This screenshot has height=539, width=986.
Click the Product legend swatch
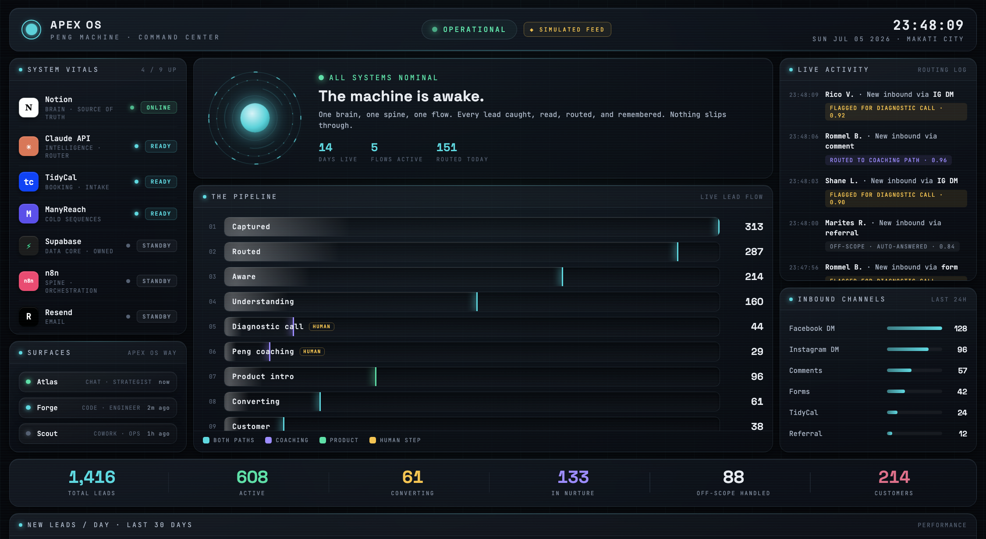click(323, 440)
